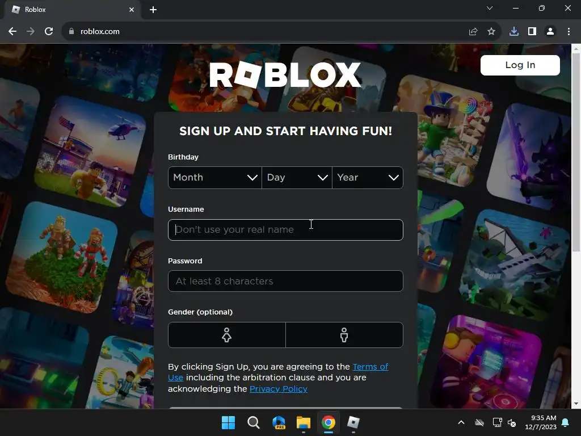Open a new browser tab with plus

tap(153, 10)
